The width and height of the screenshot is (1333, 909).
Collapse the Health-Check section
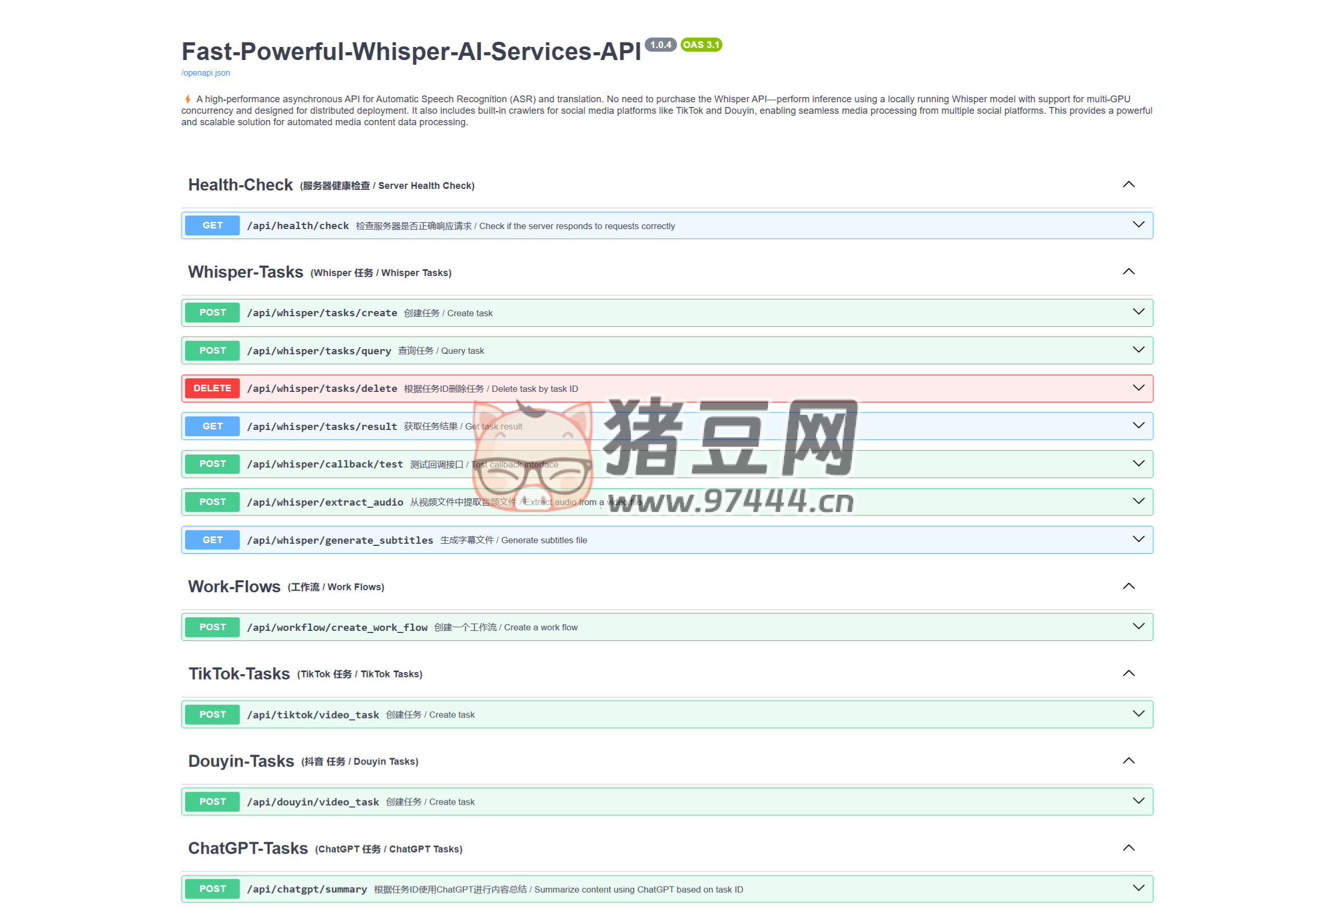(1129, 185)
